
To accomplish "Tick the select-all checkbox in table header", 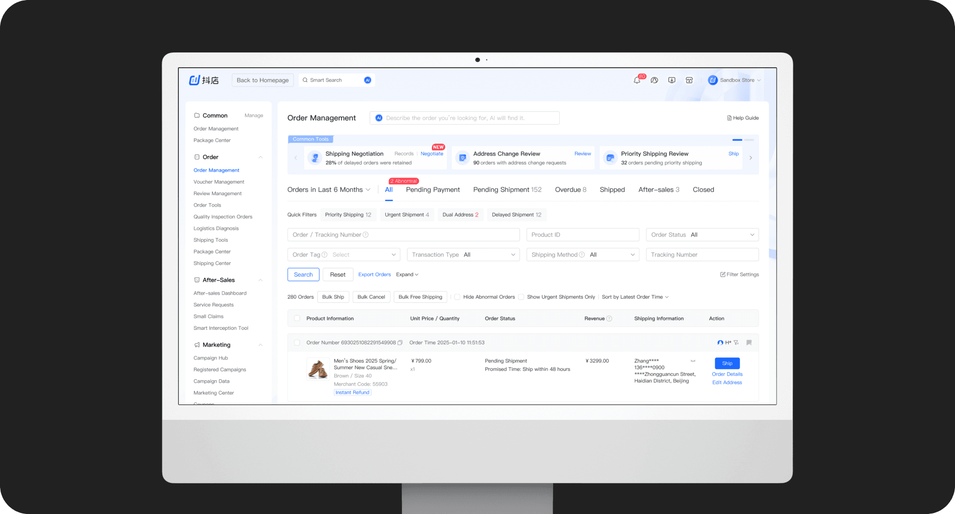I will tap(297, 318).
